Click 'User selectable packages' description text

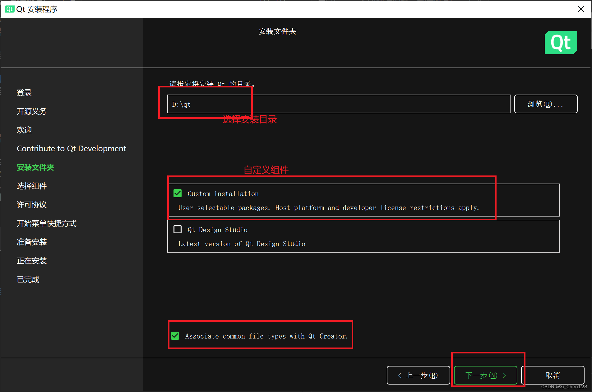tap(329, 208)
